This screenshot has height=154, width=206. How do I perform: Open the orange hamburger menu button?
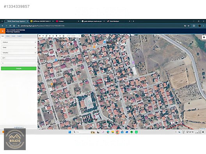coord(2,31)
